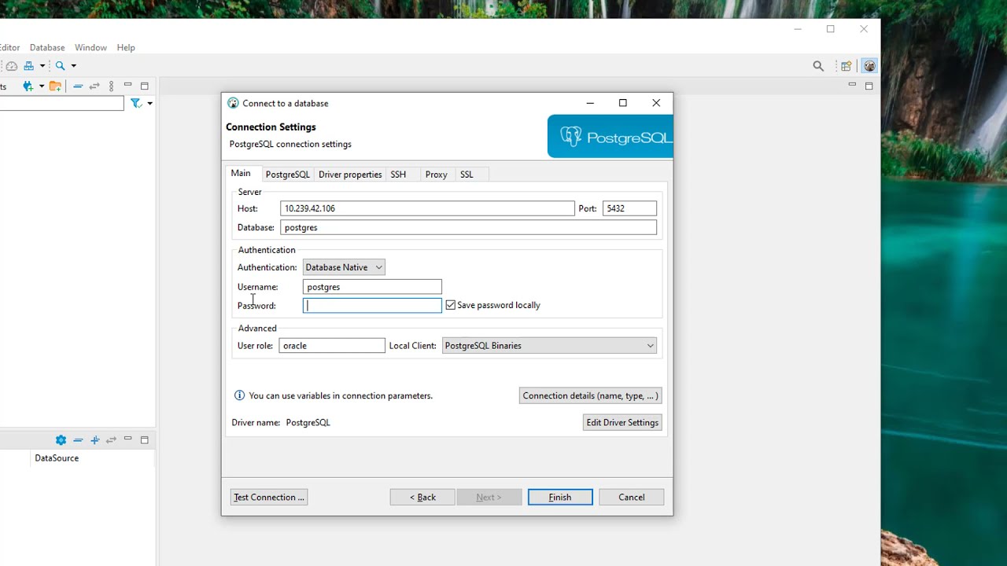This screenshot has height=566, width=1007.
Task: Expand the arrow next to boxes icon
Action: coord(42,66)
